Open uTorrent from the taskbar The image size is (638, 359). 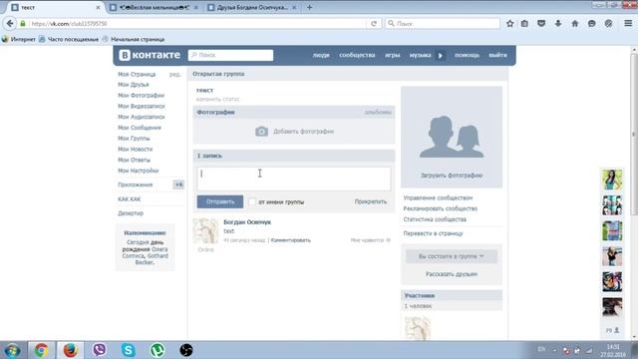[158, 350]
